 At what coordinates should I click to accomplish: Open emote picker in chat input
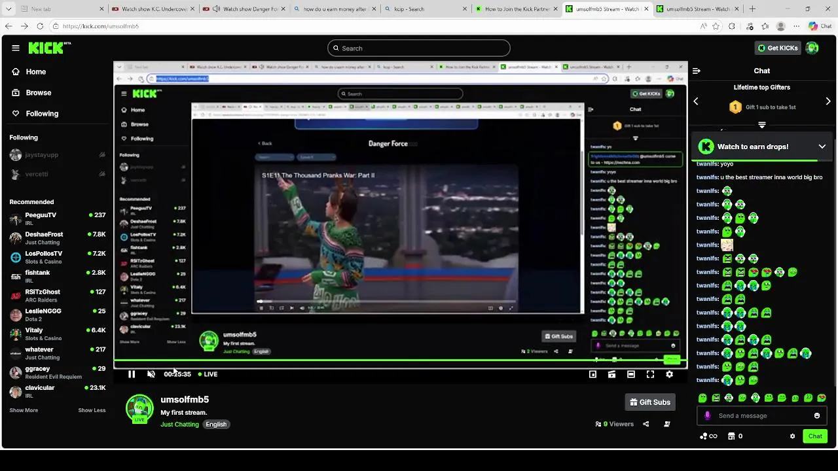[817, 416]
